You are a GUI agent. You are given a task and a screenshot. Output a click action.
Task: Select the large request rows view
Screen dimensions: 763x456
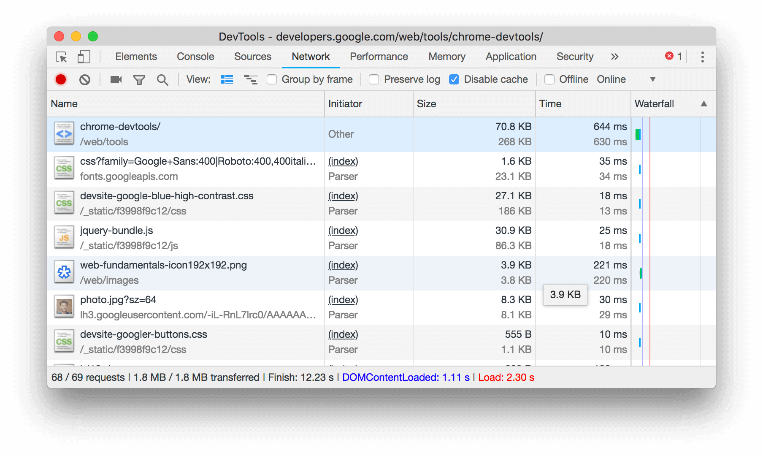coord(227,79)
